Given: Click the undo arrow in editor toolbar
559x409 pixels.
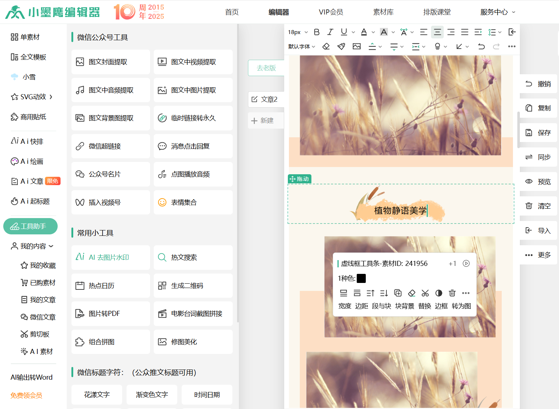Looking at the screenshot, I should pos(481,46).
